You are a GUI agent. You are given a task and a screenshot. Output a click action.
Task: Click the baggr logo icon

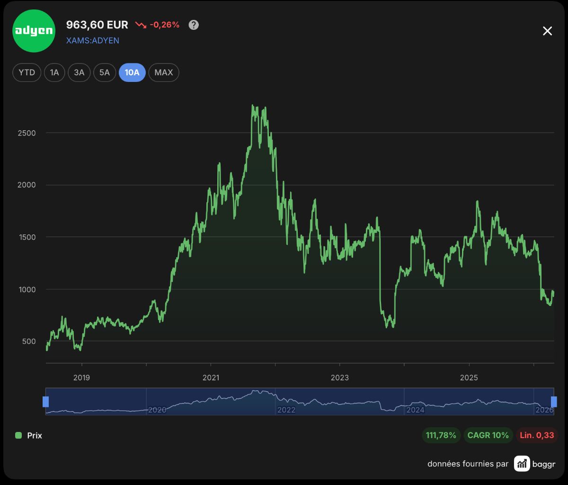522,464
